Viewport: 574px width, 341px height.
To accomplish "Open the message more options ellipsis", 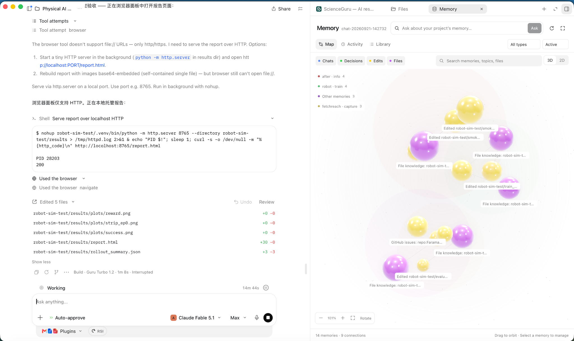I will coord(66,272).
